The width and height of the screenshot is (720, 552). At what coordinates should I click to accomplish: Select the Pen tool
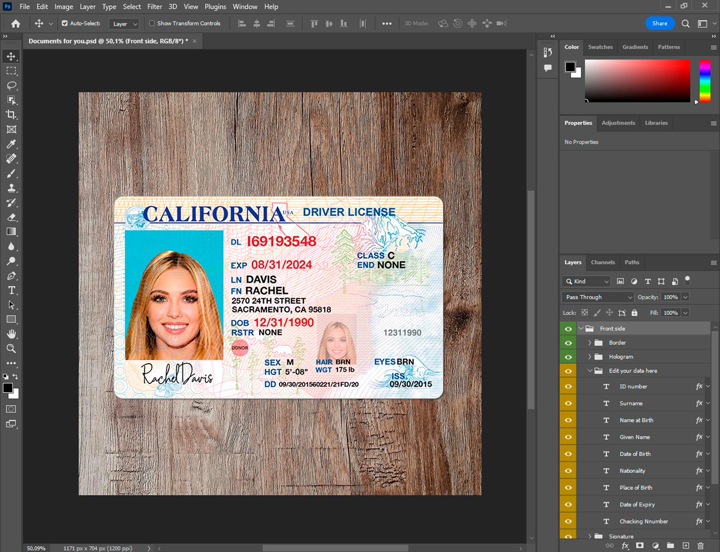11,276
